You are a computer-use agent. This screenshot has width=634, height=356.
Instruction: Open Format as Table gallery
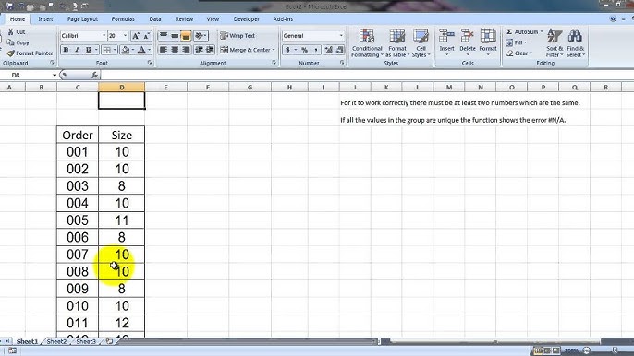point(397,42)
